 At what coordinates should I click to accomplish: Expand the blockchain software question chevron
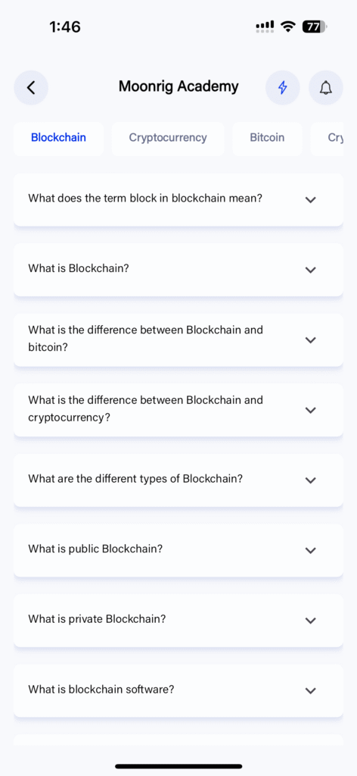tap(311, 690)
